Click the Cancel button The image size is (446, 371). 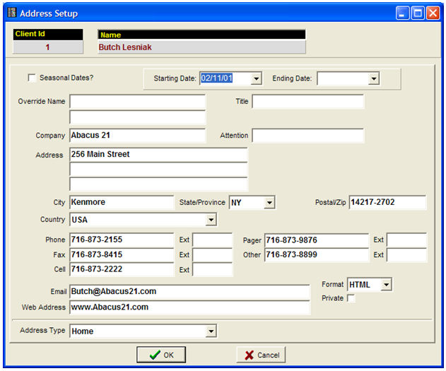pyautogui.click(x=261, y=355)
